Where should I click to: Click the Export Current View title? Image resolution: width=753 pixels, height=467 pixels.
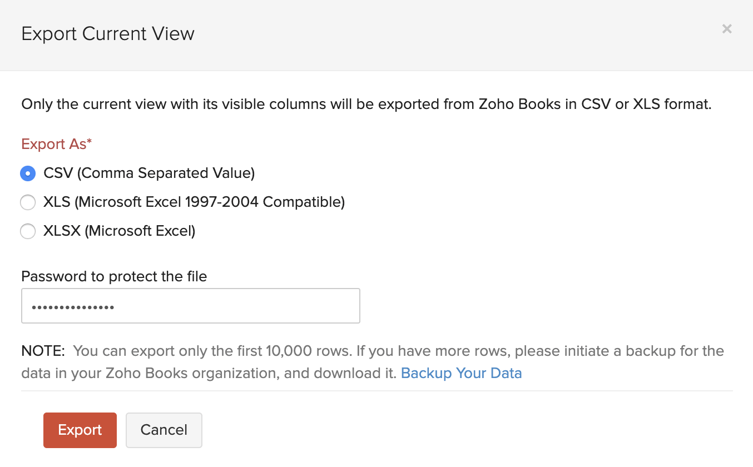pyautogui.click(x=107, y=33)
